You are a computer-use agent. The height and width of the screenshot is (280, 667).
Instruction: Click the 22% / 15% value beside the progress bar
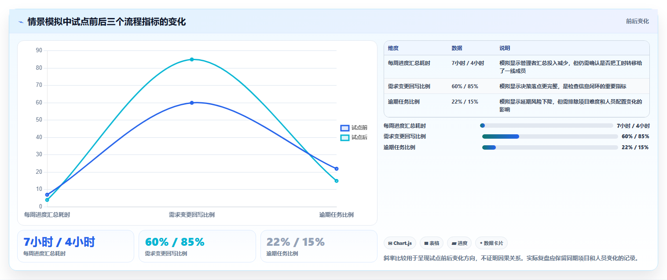coord(635,147)
